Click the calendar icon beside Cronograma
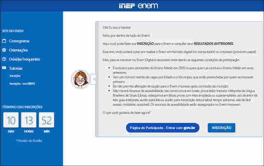The width and height of the screenshot is (264, 166). 4,41
